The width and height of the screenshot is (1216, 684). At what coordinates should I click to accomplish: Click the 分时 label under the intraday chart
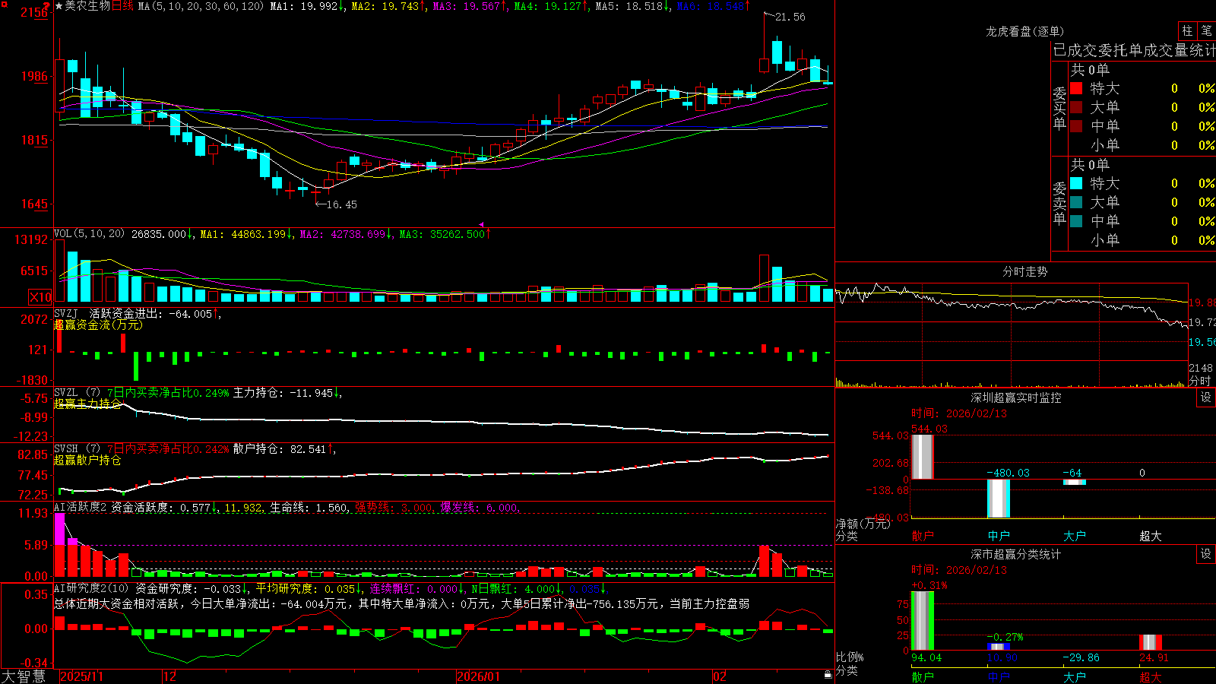click(1200, 381)
